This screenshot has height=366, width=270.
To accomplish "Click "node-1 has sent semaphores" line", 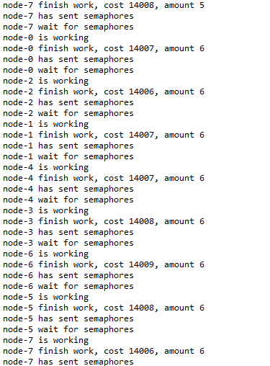I will tap(68, 146).
